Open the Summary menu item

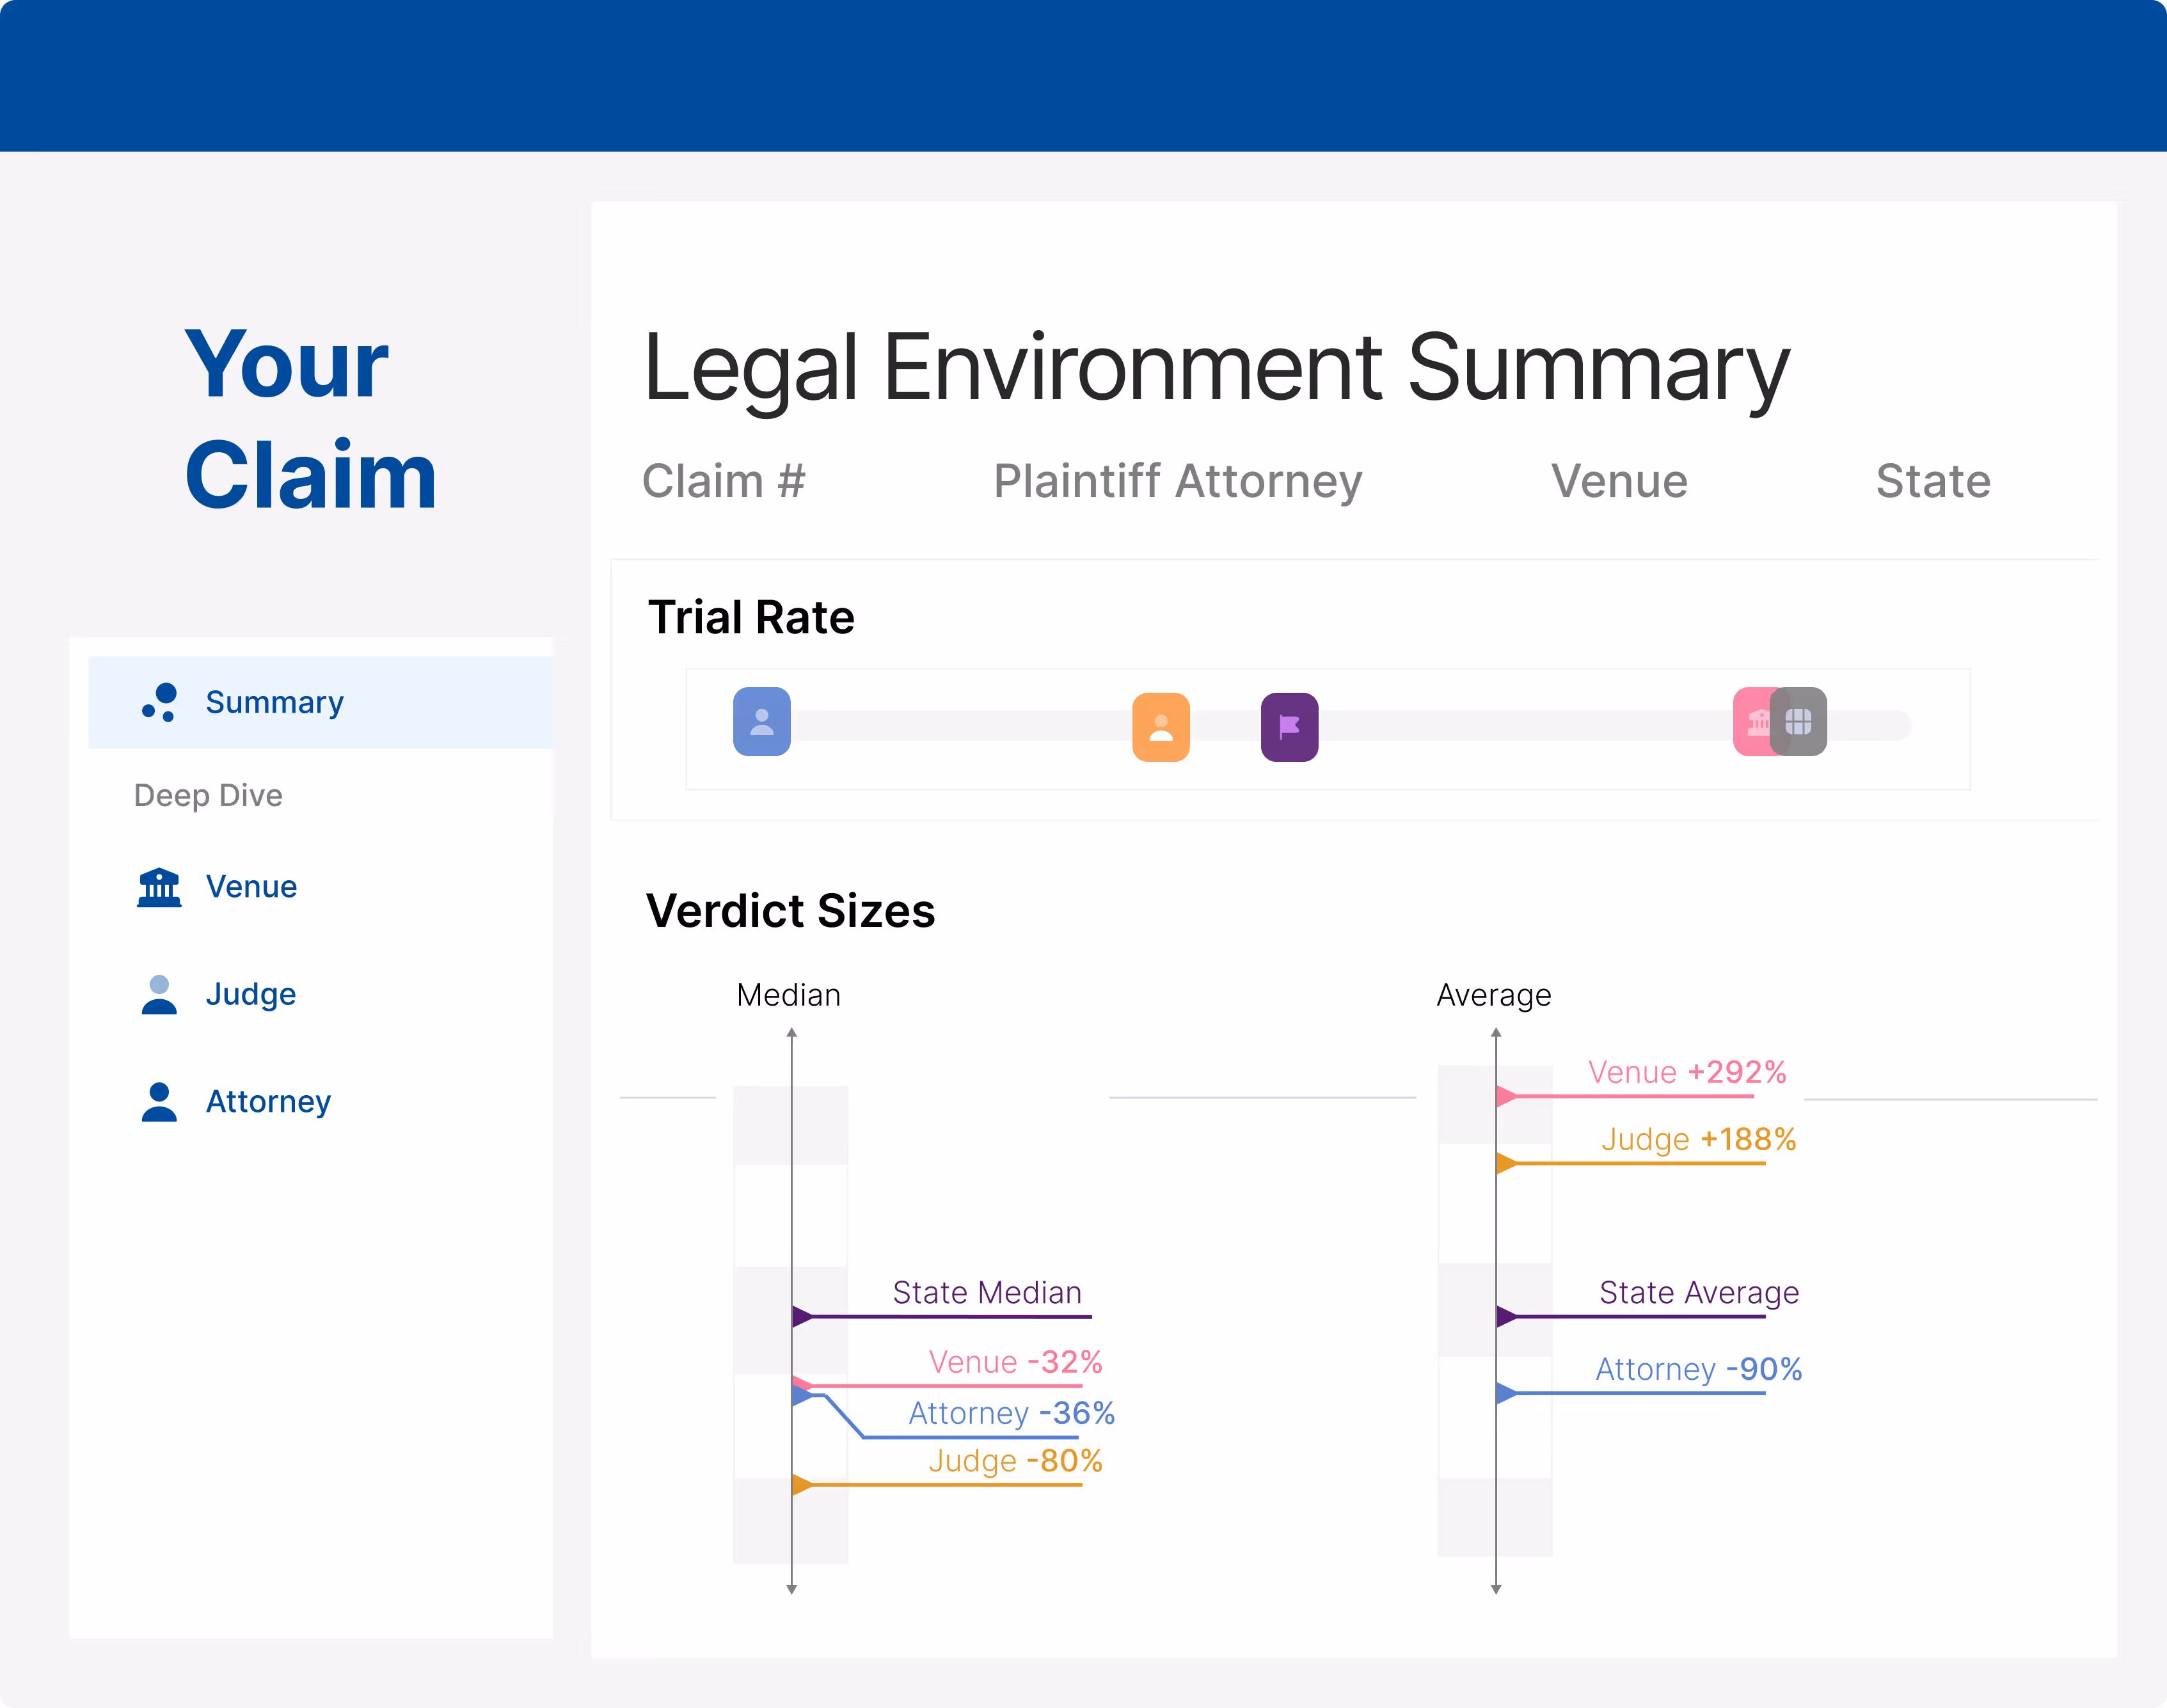coord(274,702)
